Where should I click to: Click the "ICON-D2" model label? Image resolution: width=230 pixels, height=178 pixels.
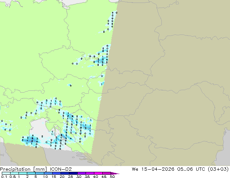click(x=61, y=169)
